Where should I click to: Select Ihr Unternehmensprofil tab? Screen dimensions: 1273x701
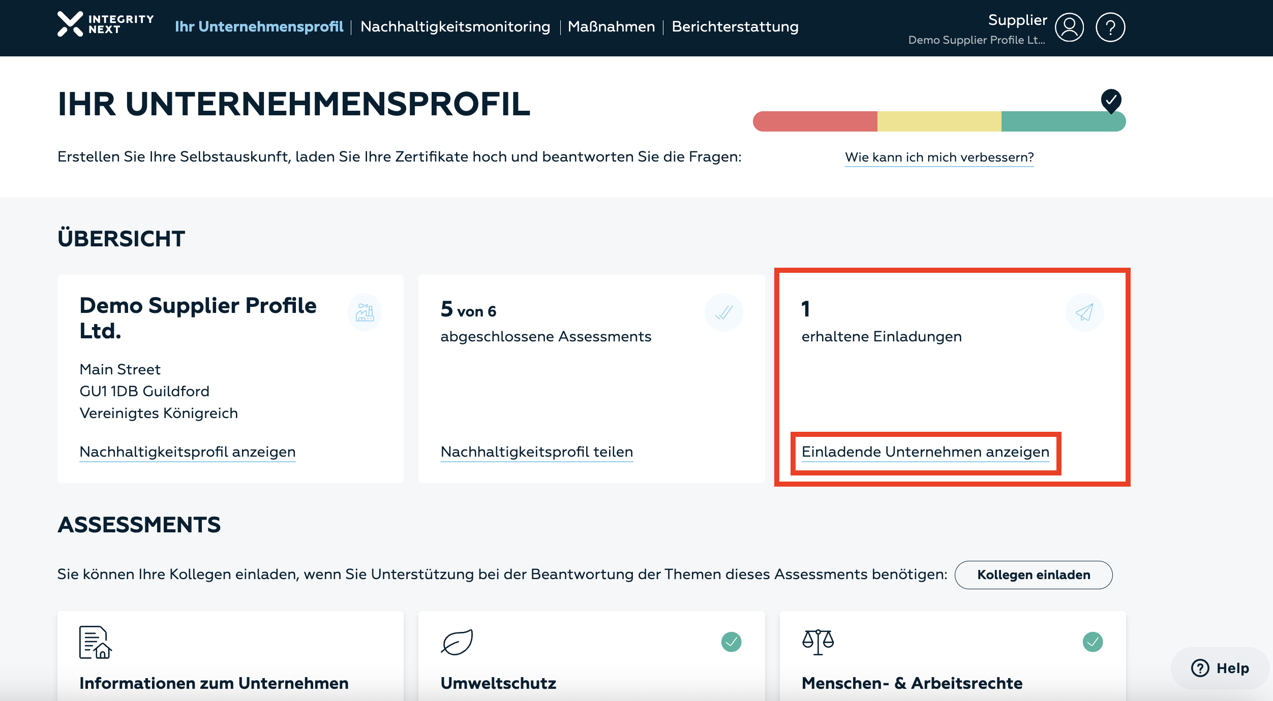(x=259, y=26)
